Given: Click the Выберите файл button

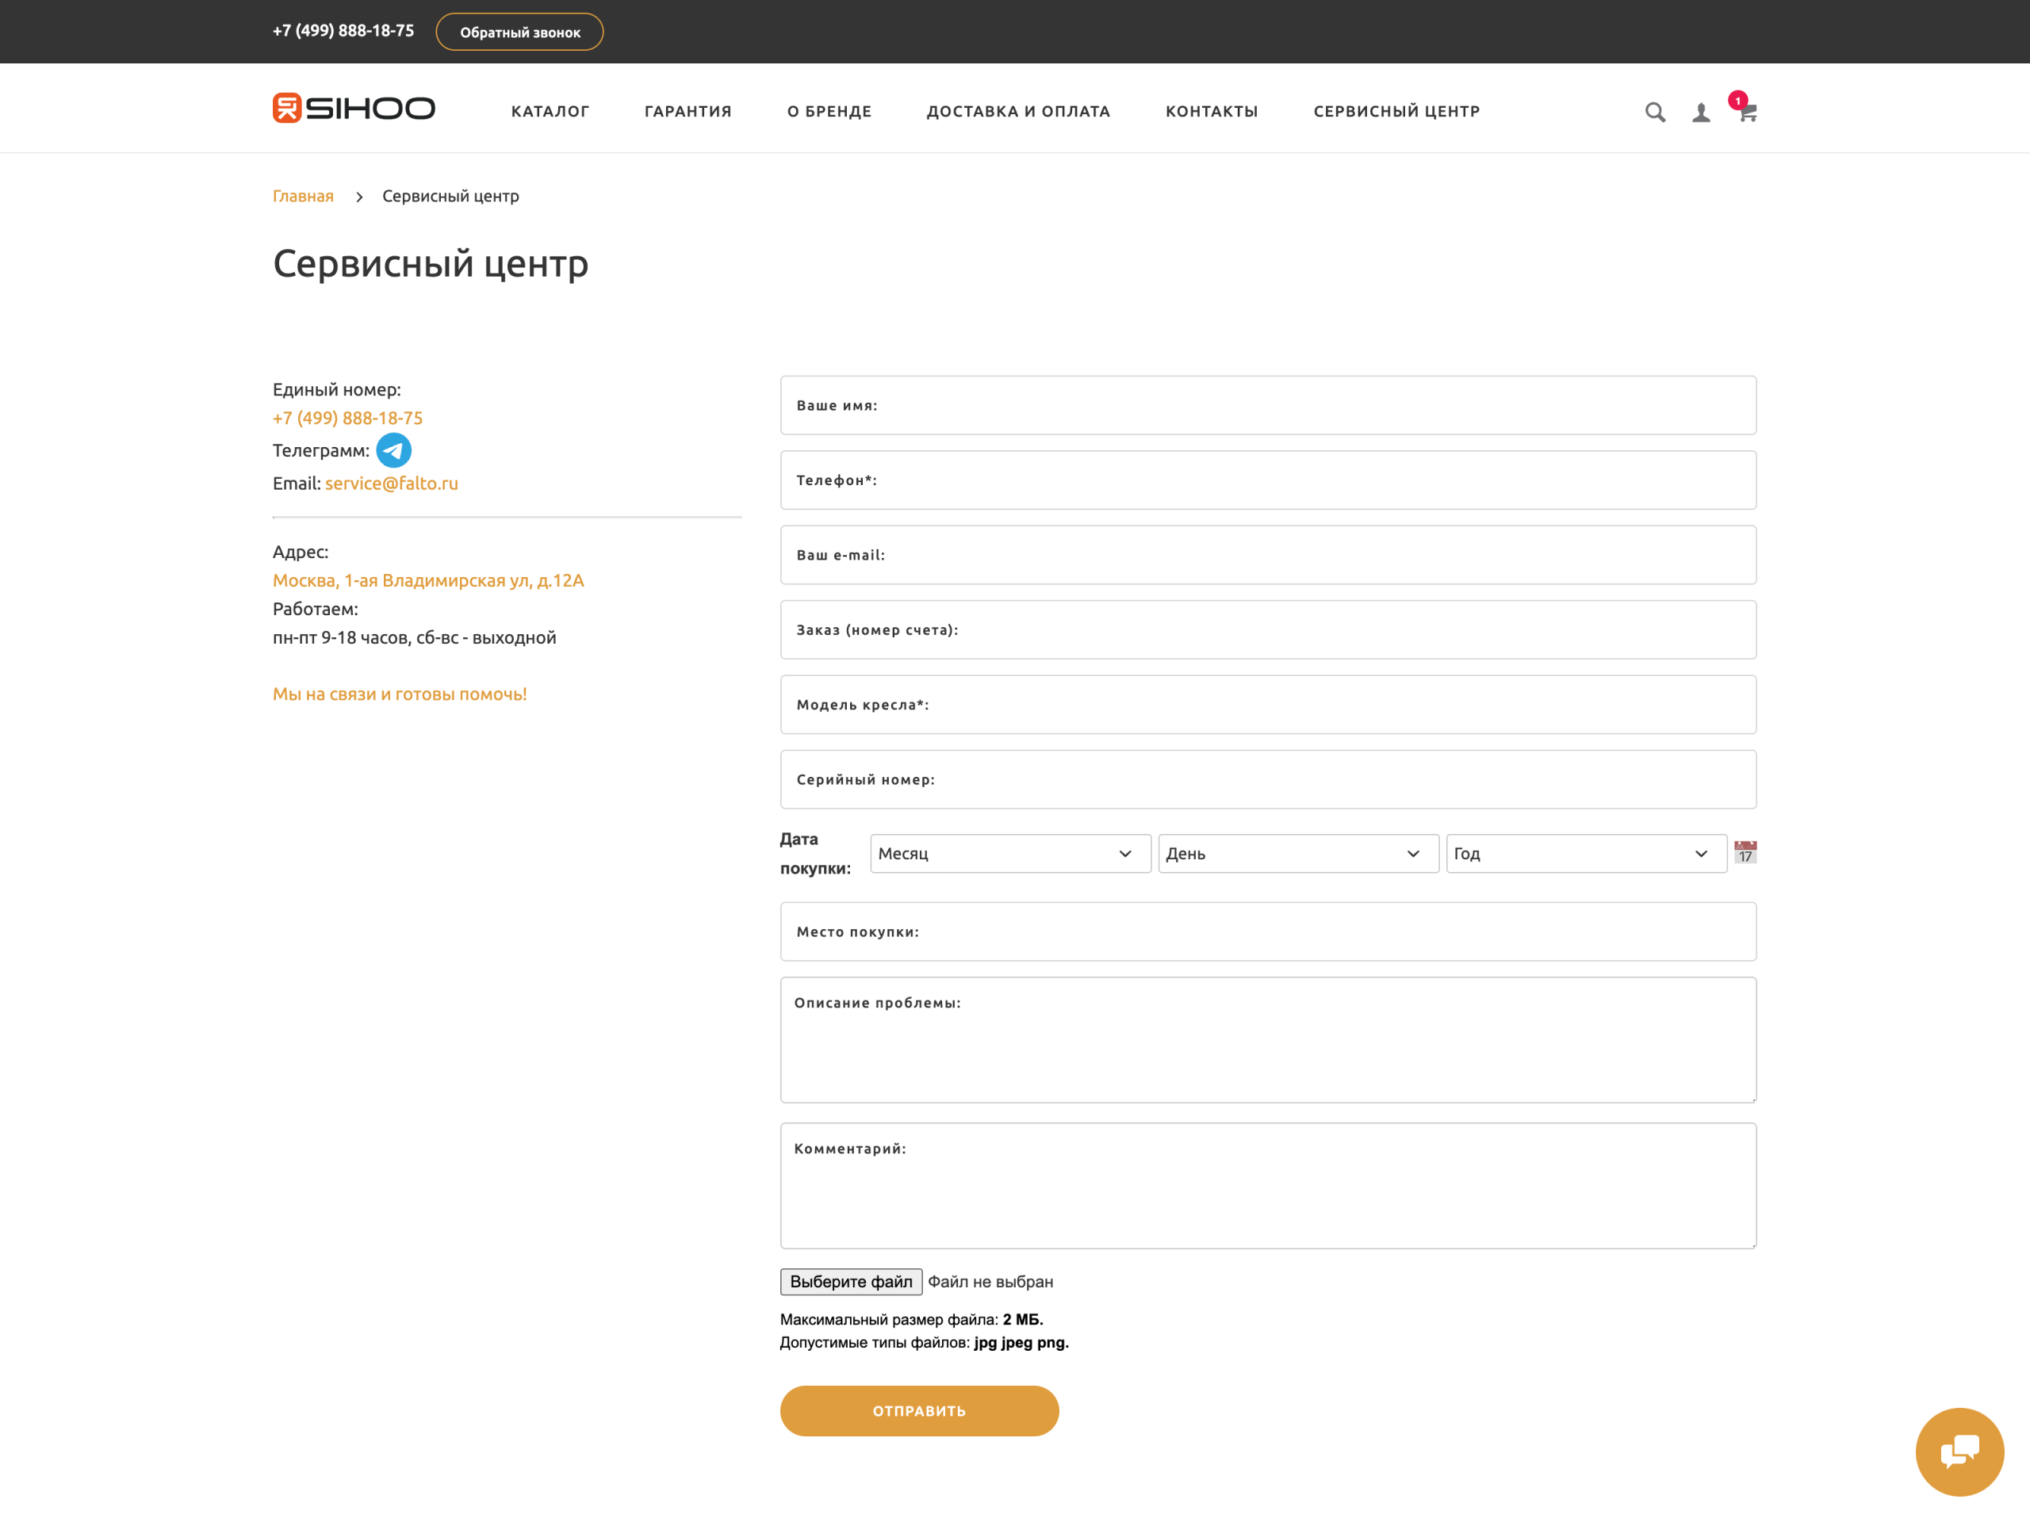Looking at the screenshot, I should click(851, 1282).
